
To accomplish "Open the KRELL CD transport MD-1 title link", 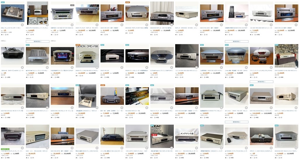I will 11,28.
